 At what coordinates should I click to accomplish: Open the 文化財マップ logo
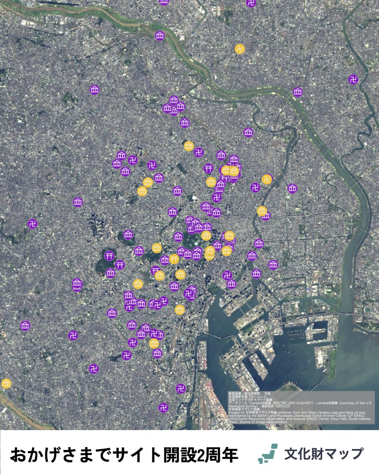310,453
